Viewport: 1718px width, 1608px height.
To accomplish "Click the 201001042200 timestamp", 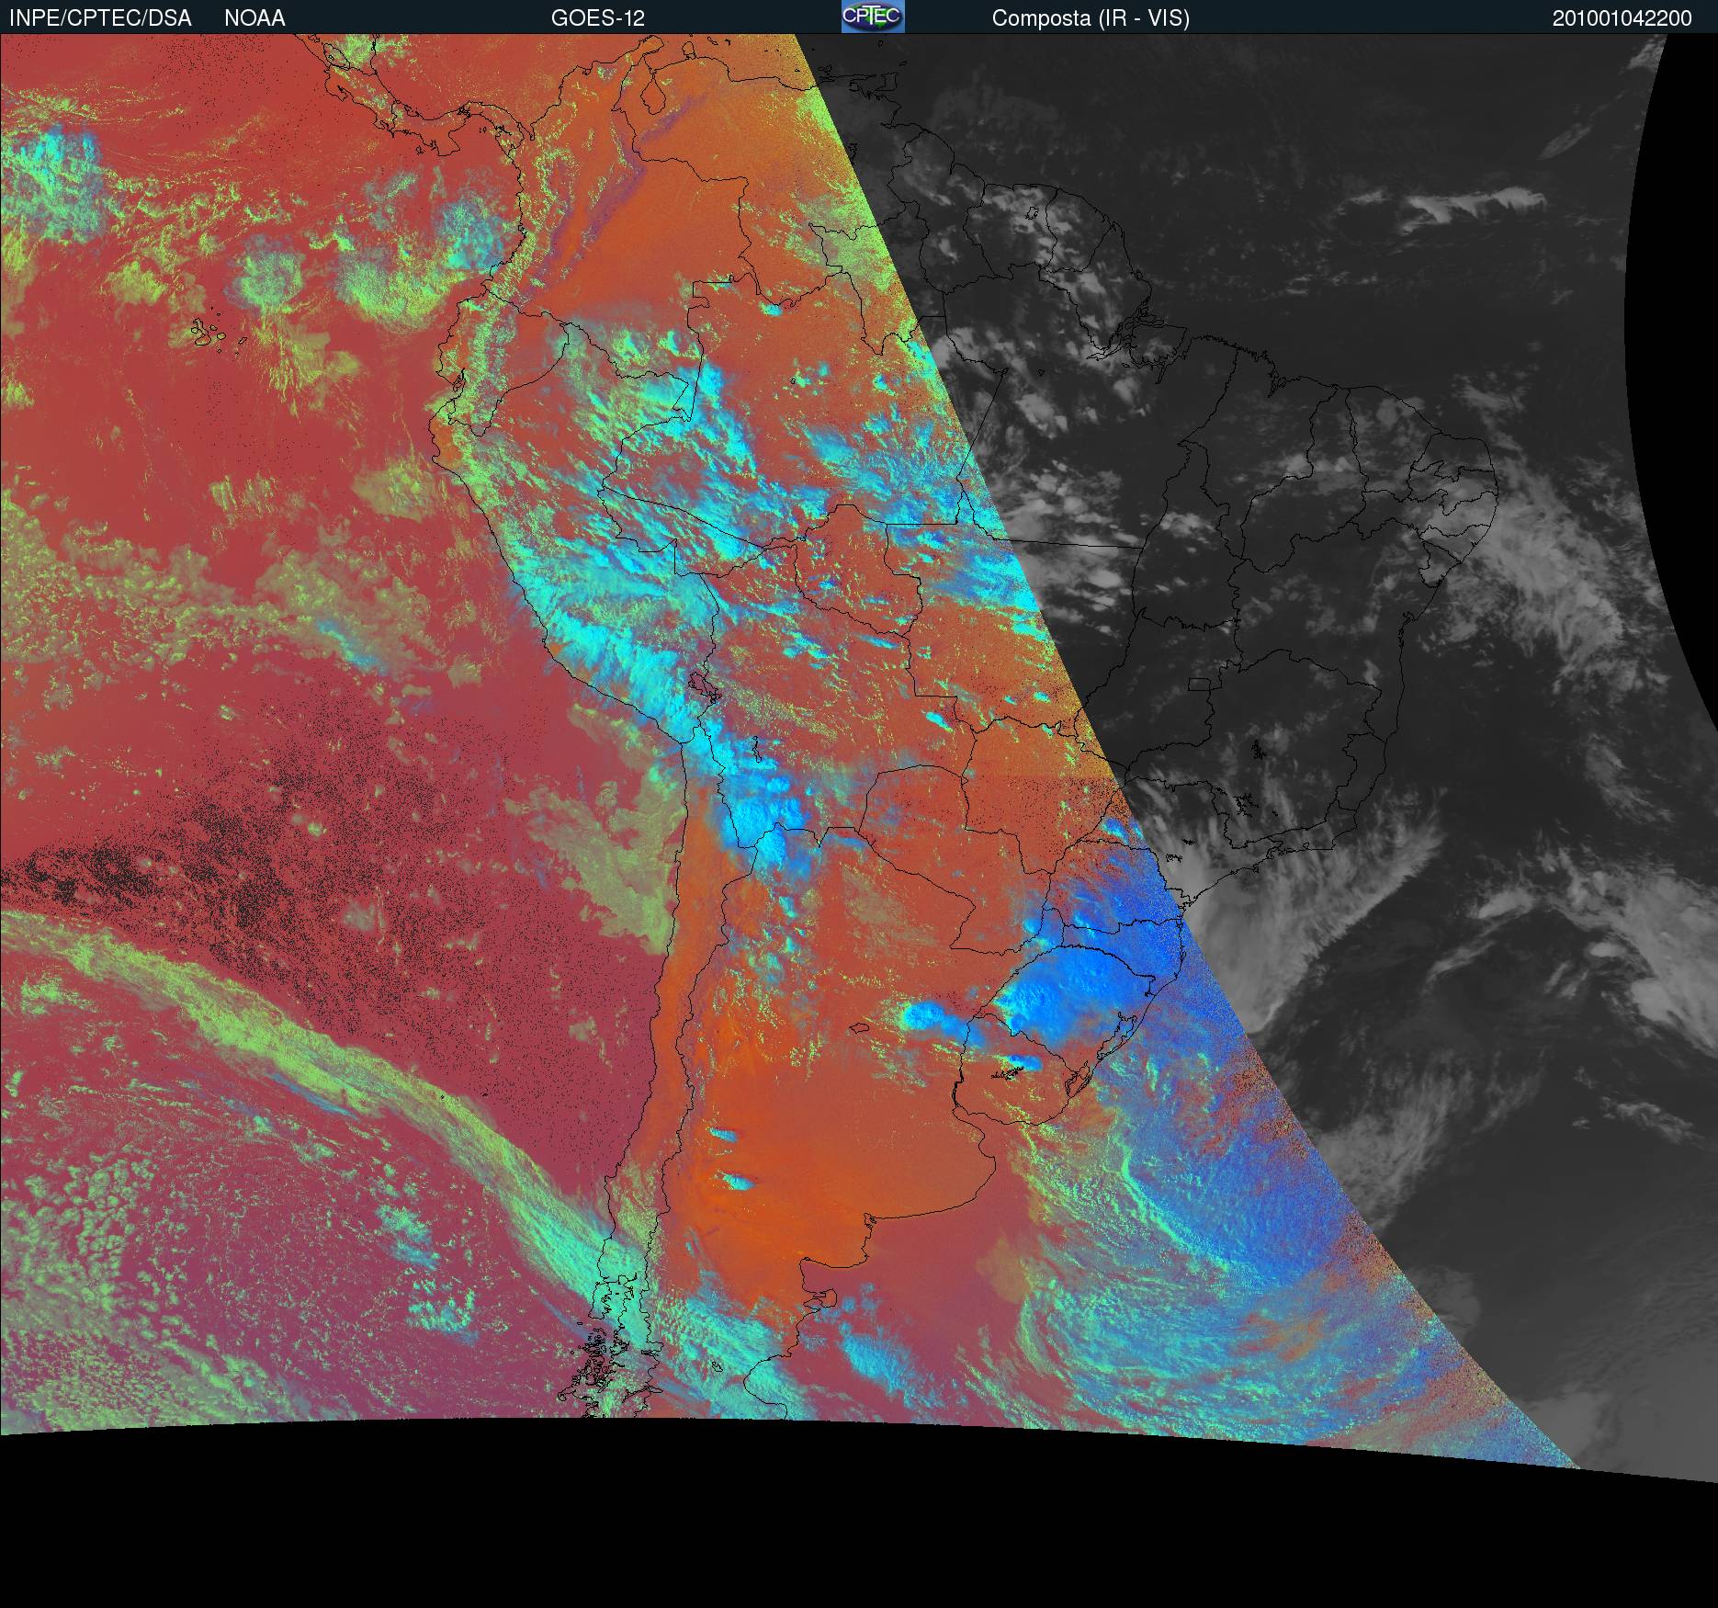I will (1622, 18).
